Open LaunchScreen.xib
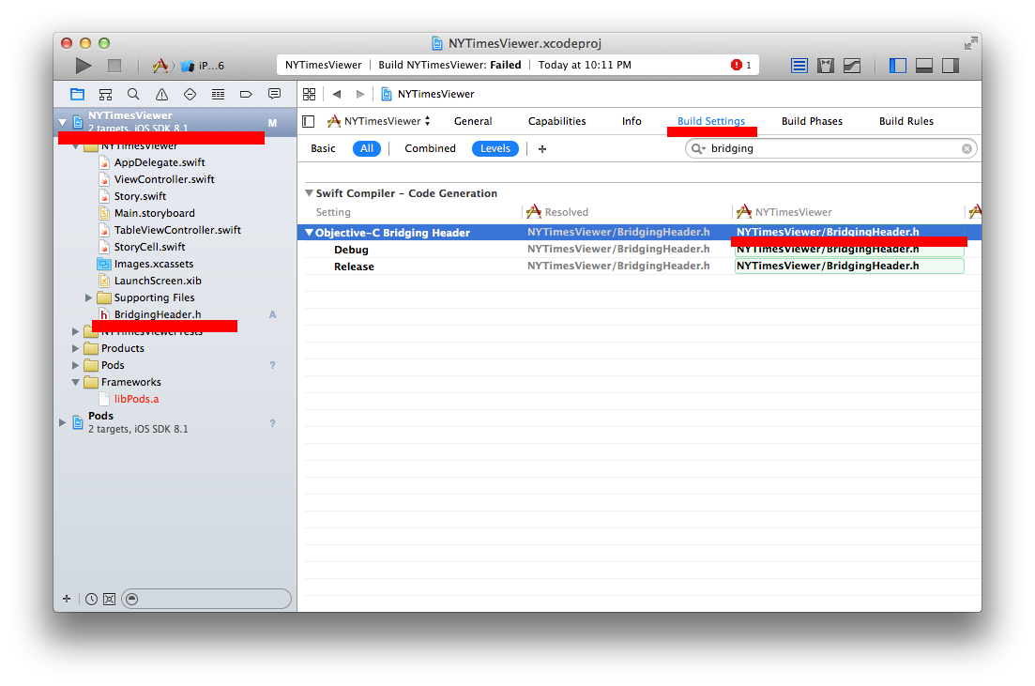The width and height of the screenshot is (1035, 686). (x=157, y=281)
